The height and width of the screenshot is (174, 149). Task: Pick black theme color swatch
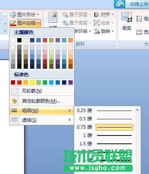19,40
